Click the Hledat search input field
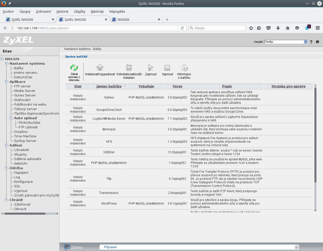 pos(217,28)
